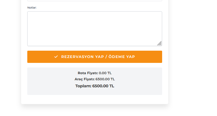The image size is (217, 116).
Task: Click the Rezervasyon Yap / Ödeme Yap button
Action: (95, 57)
